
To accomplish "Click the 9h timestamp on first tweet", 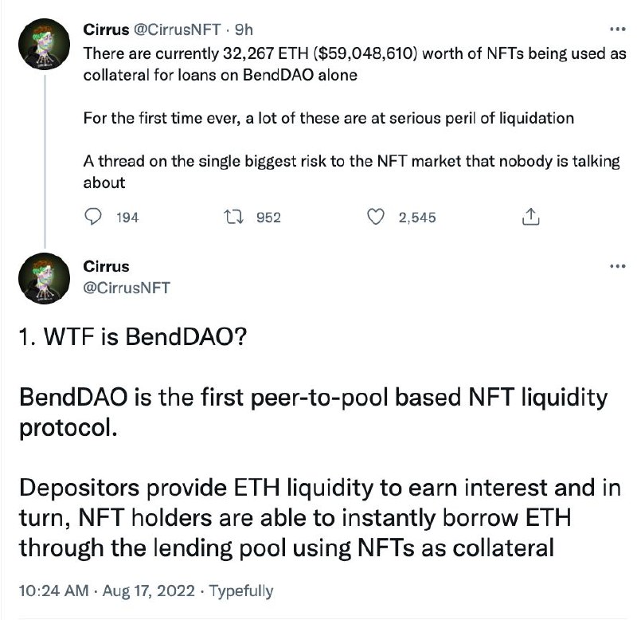I will tap(244, 29).
